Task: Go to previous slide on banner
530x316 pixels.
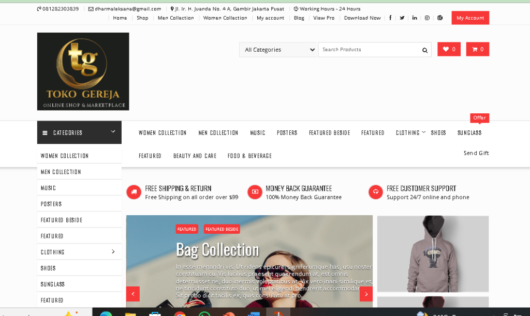Action: (x=133, y=294)
